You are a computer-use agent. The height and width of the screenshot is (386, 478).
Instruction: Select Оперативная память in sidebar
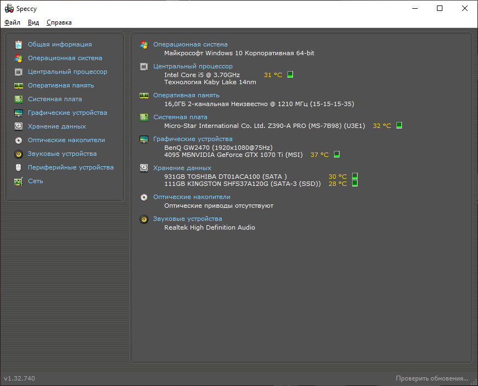61,85
